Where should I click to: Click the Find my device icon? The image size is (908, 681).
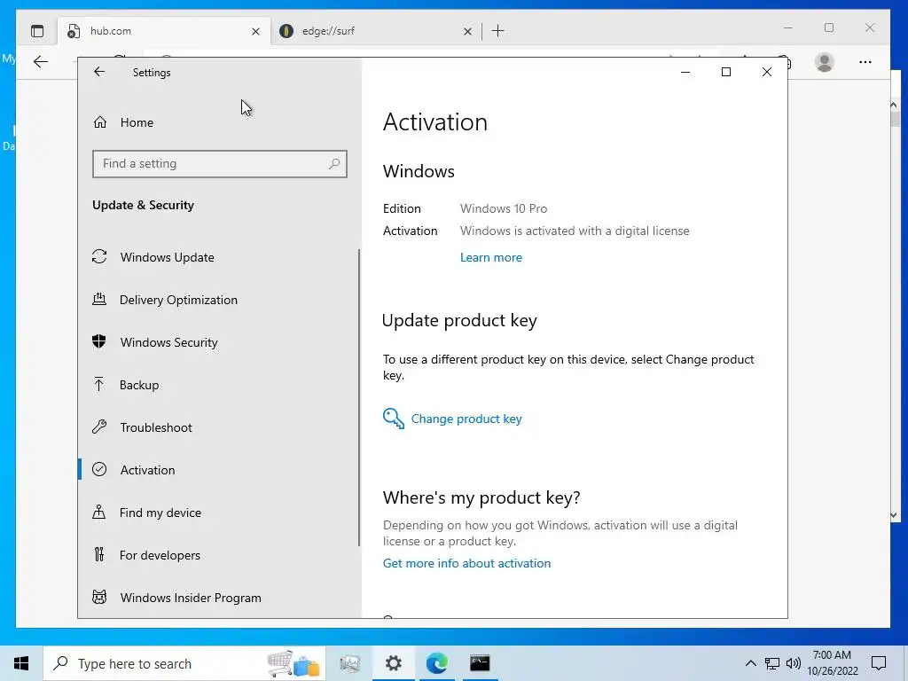pyautogui.click(x=99, y=512)
